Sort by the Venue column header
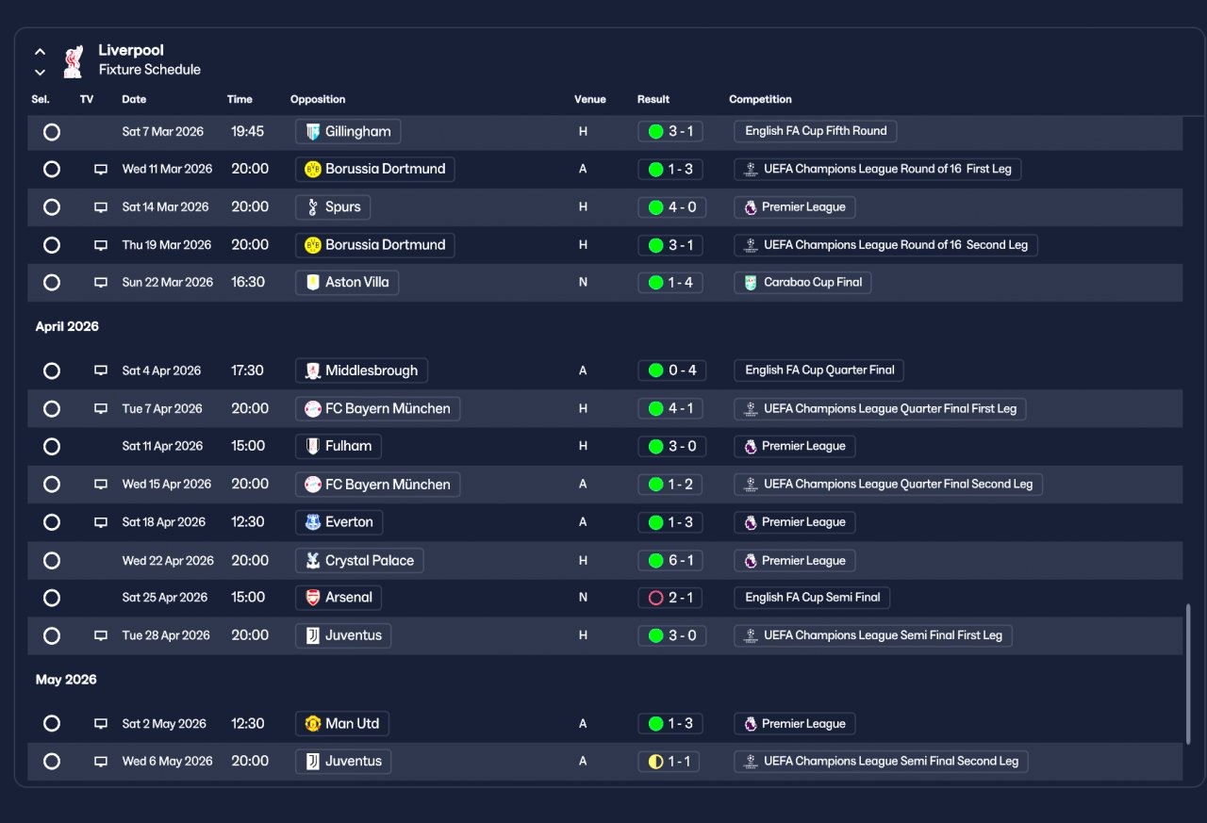1207x823 pixels. [x=590, y=99]
